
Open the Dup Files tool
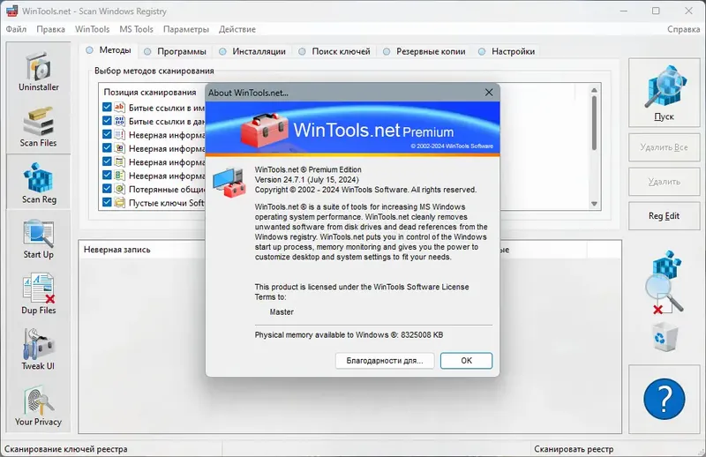[x=38, y=295]
